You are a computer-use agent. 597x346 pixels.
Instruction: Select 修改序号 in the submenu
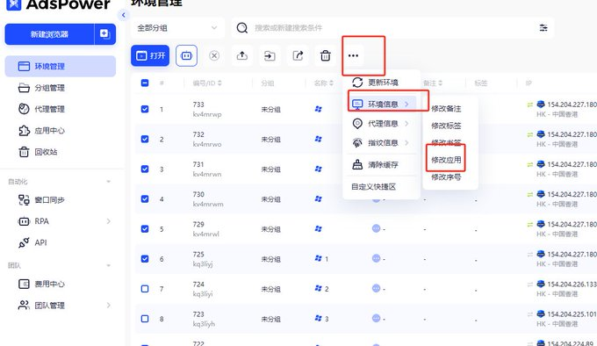[x=446, y=177]
